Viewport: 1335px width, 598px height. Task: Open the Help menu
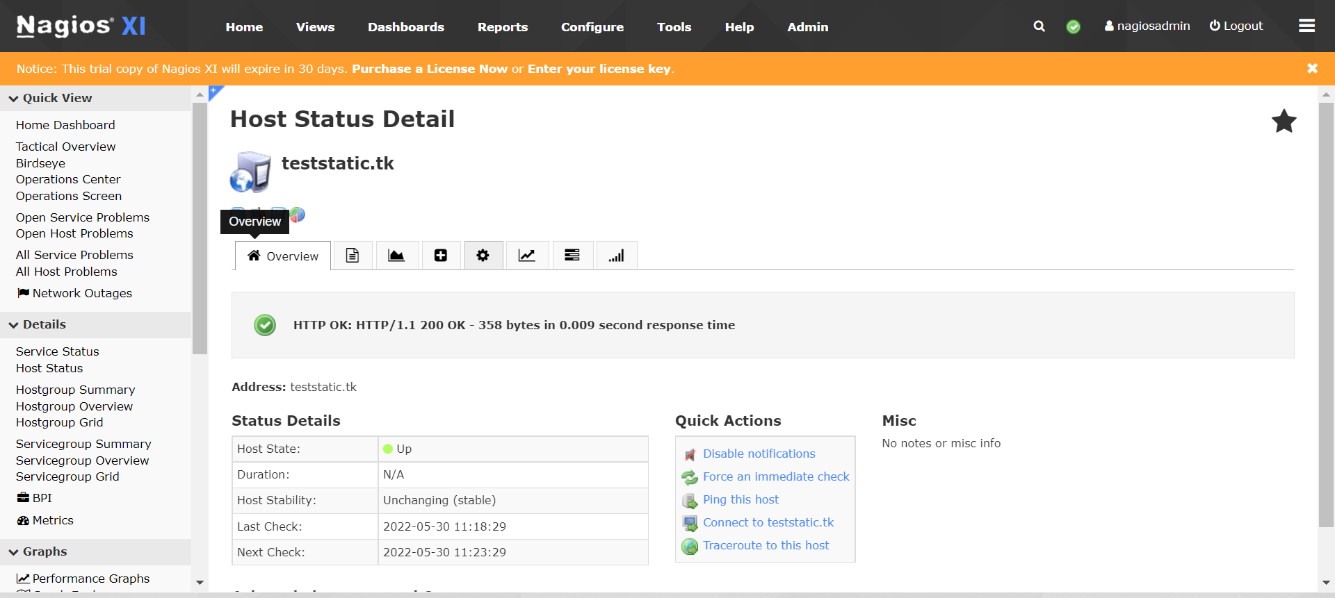coord(739,26)
